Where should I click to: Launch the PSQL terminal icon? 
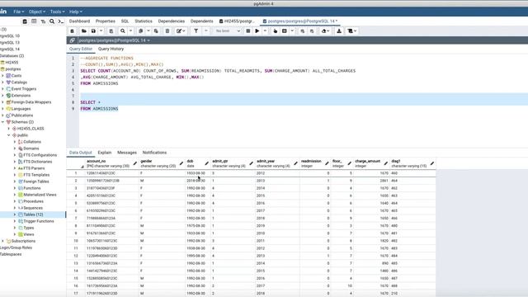(61, 21)
